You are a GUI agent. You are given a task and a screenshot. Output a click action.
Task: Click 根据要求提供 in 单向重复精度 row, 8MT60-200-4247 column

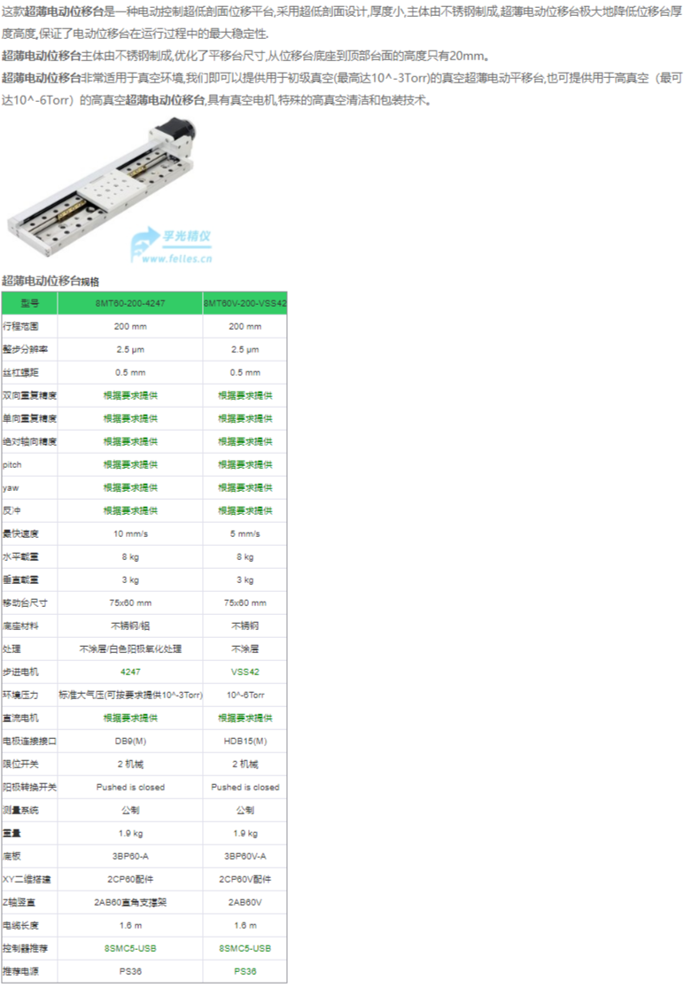tap(130, 418)
